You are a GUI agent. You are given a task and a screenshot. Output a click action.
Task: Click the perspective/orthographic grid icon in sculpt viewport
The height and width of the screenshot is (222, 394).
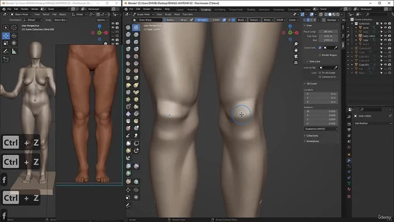296,62
